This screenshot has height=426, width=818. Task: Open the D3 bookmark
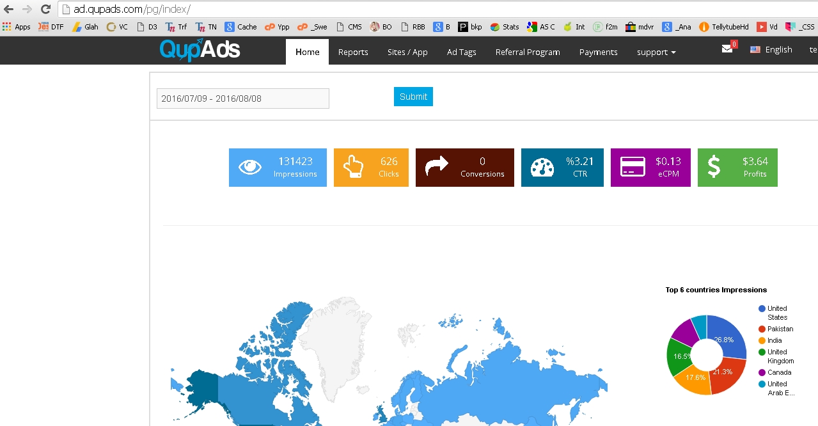pos(146,27)
